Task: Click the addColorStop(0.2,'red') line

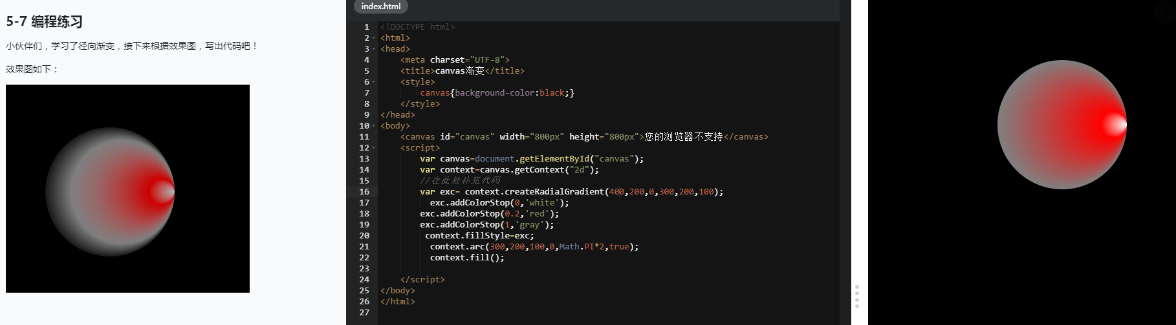Action: click(x=490, y=214)
